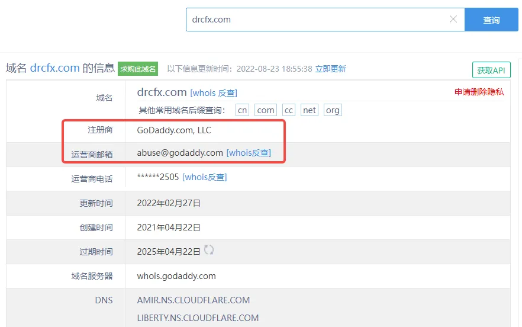This screenshot has height=327, width=522.
Task: Click the 域名 row label
Action: [105, 98]
